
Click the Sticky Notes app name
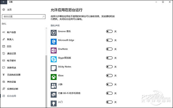[65, 67]
